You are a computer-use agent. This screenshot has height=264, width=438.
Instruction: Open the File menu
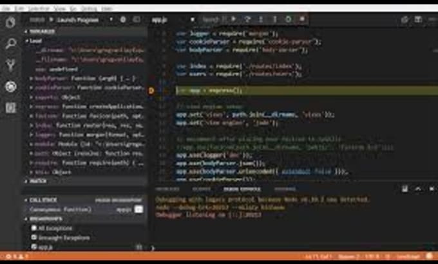[x=6, y=8]
